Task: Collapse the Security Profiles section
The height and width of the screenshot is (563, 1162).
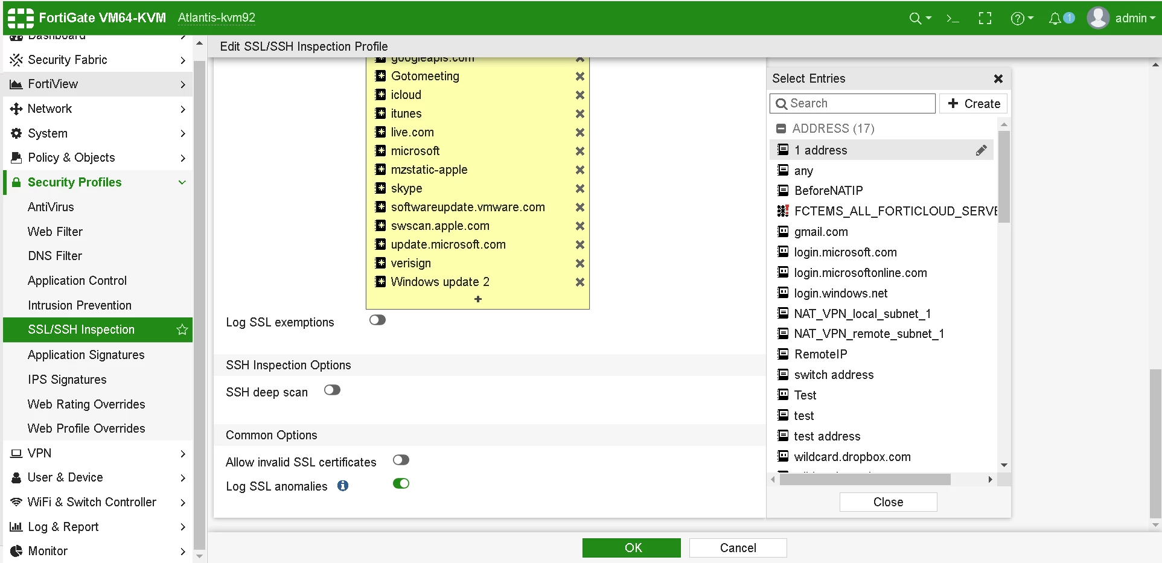Action: click(98, 182)
